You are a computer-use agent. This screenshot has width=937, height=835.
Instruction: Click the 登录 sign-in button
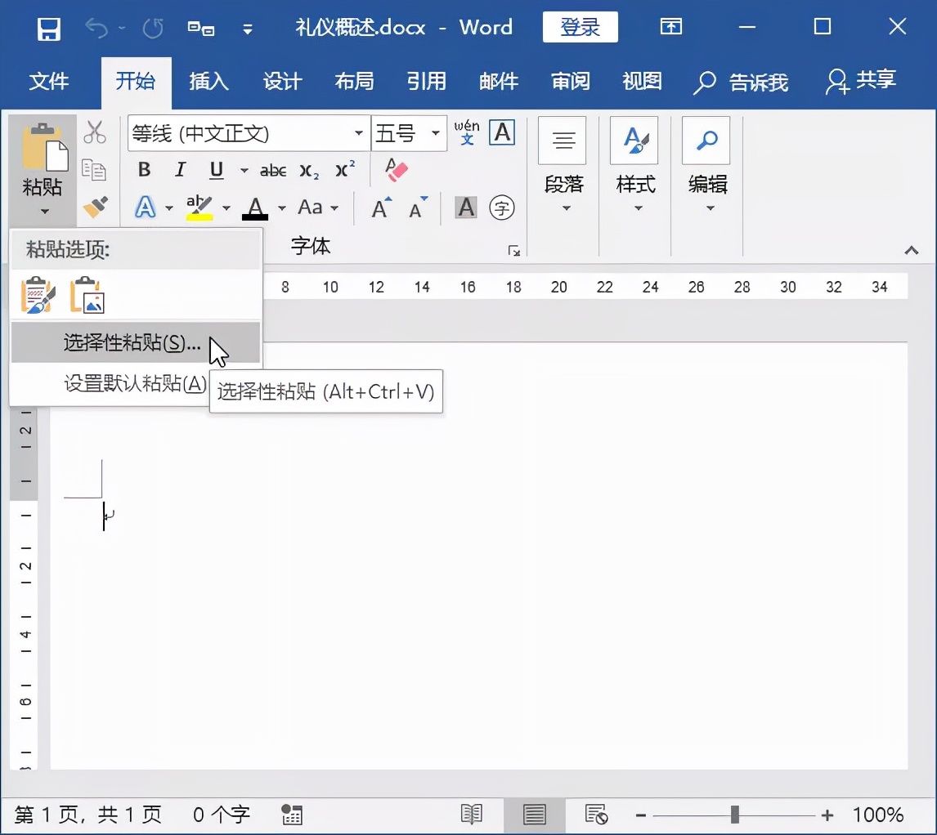(x=581, y=26)
